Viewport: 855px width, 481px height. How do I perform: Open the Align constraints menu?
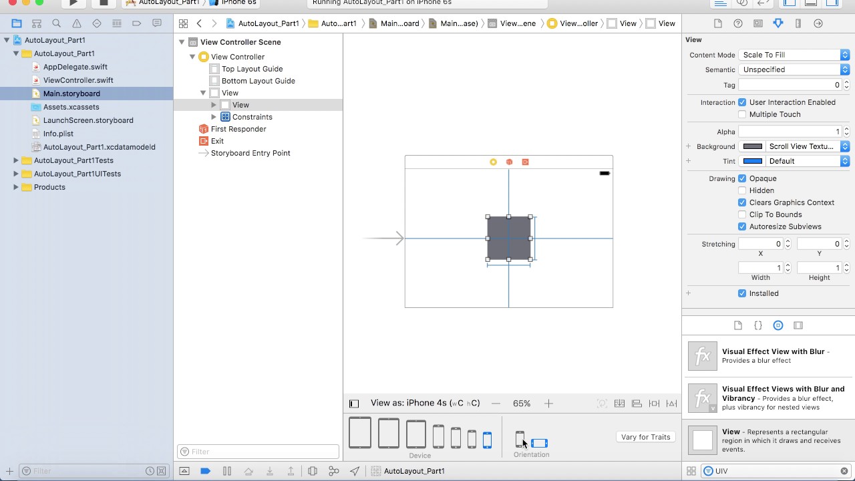click(x=637, y=404)
